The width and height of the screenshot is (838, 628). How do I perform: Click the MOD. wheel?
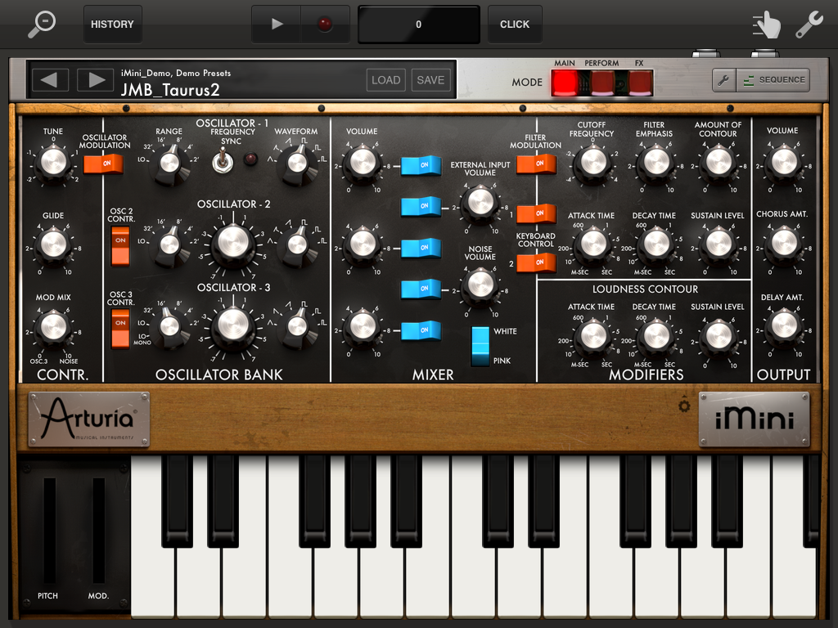coord(99,530)
